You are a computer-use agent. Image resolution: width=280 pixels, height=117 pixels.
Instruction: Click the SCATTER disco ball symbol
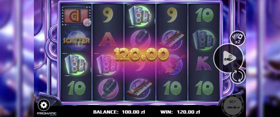(x=76, y=40)
